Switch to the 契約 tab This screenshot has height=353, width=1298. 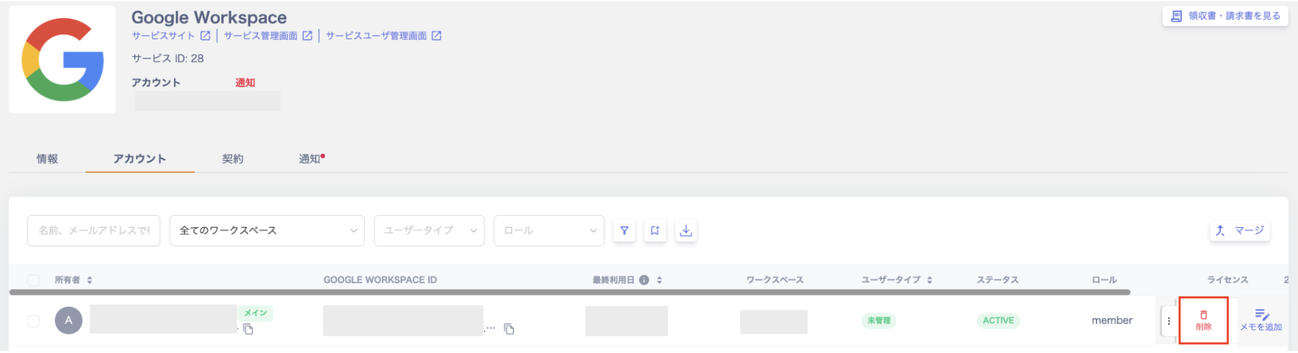tap(233, 159)
